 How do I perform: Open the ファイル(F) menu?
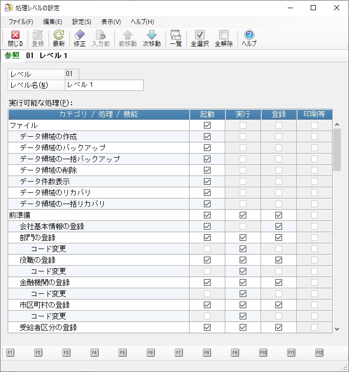(20, 22)
